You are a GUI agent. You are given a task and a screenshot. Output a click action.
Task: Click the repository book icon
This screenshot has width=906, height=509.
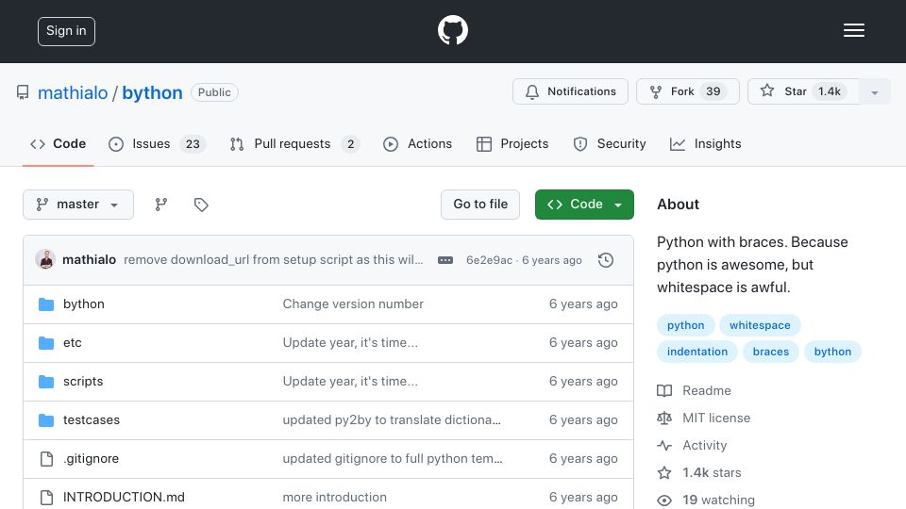pos(23,93)
